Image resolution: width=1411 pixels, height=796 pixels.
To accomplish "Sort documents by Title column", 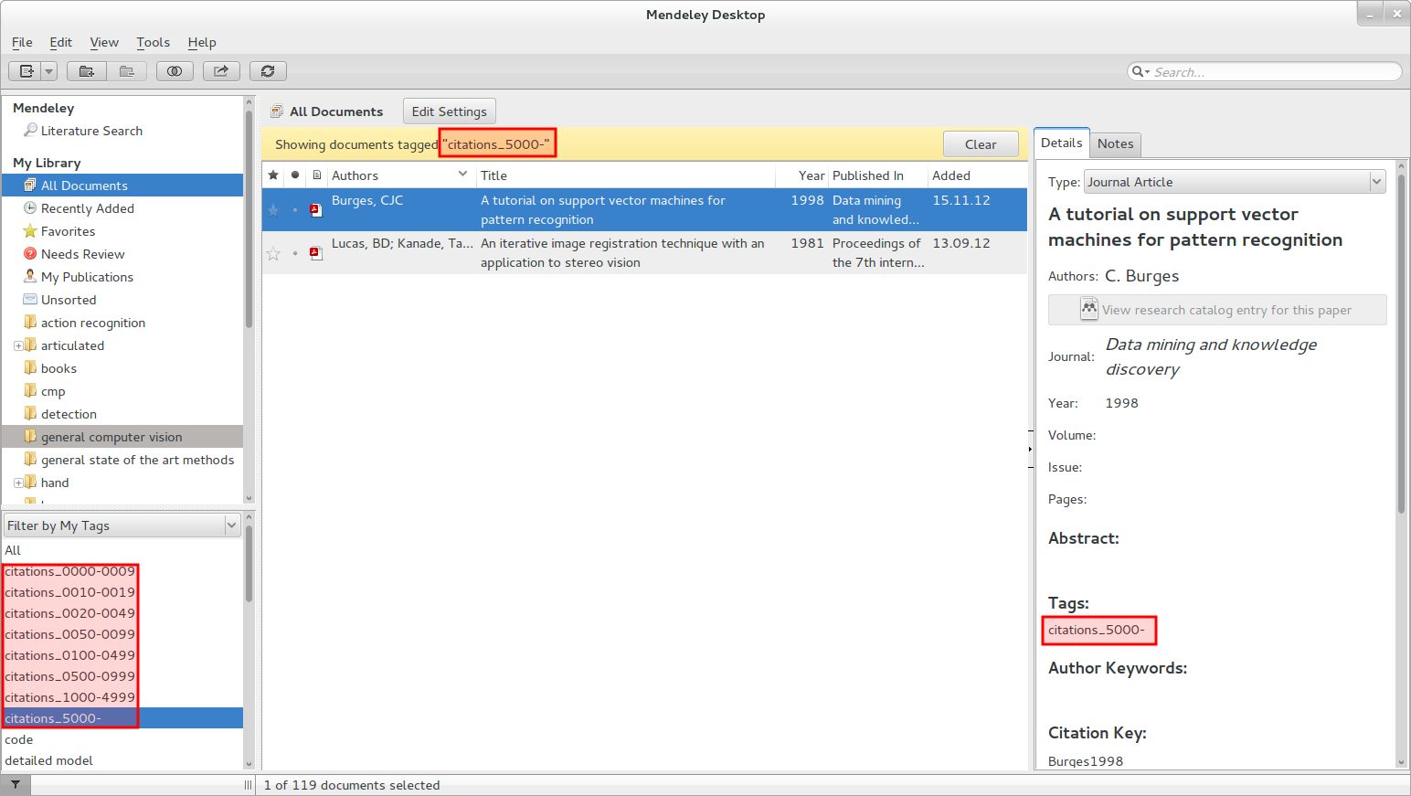I will (x=625, y=175).
